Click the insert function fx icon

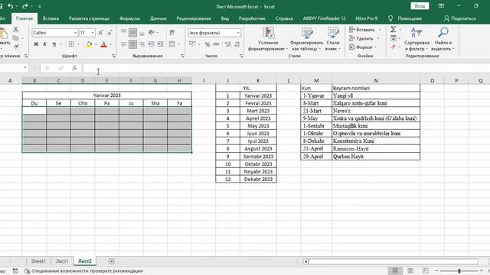[74, 68]
